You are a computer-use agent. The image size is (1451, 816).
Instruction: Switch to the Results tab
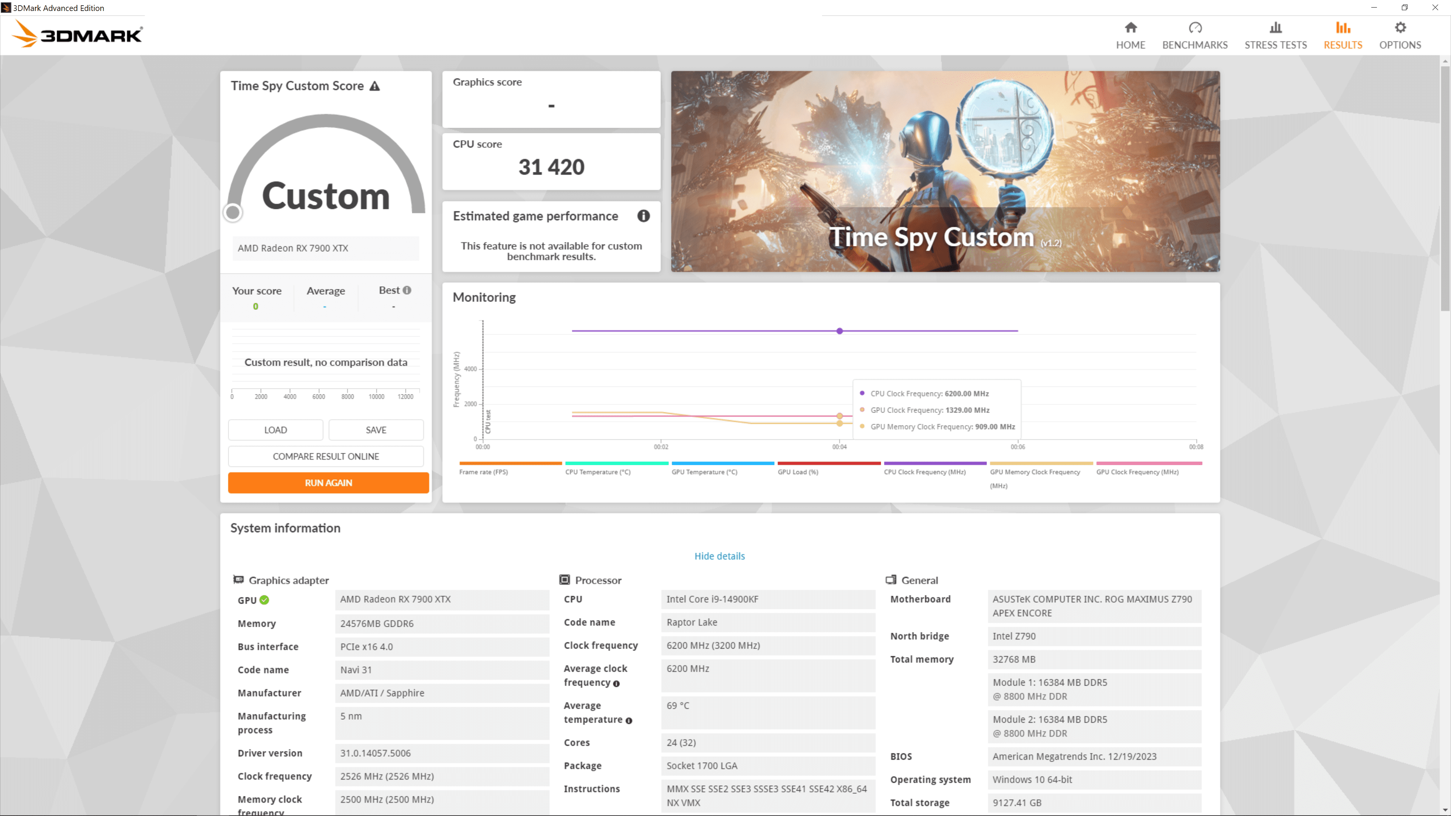pos(1342,36)
